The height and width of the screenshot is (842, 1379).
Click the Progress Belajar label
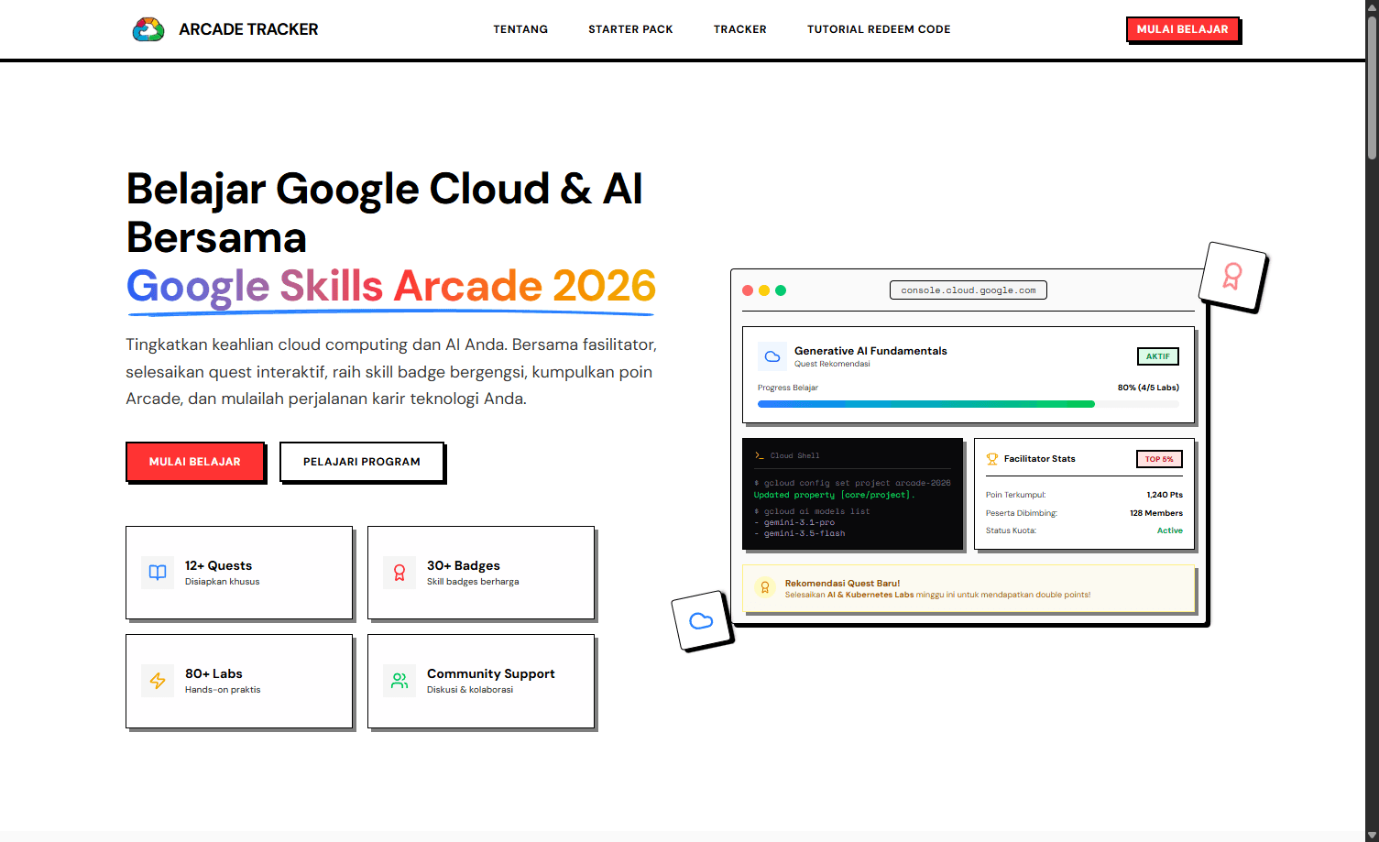tap(788, 388)
